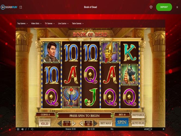
Task: Open the Table Games menu
Action: coord(78,23)
